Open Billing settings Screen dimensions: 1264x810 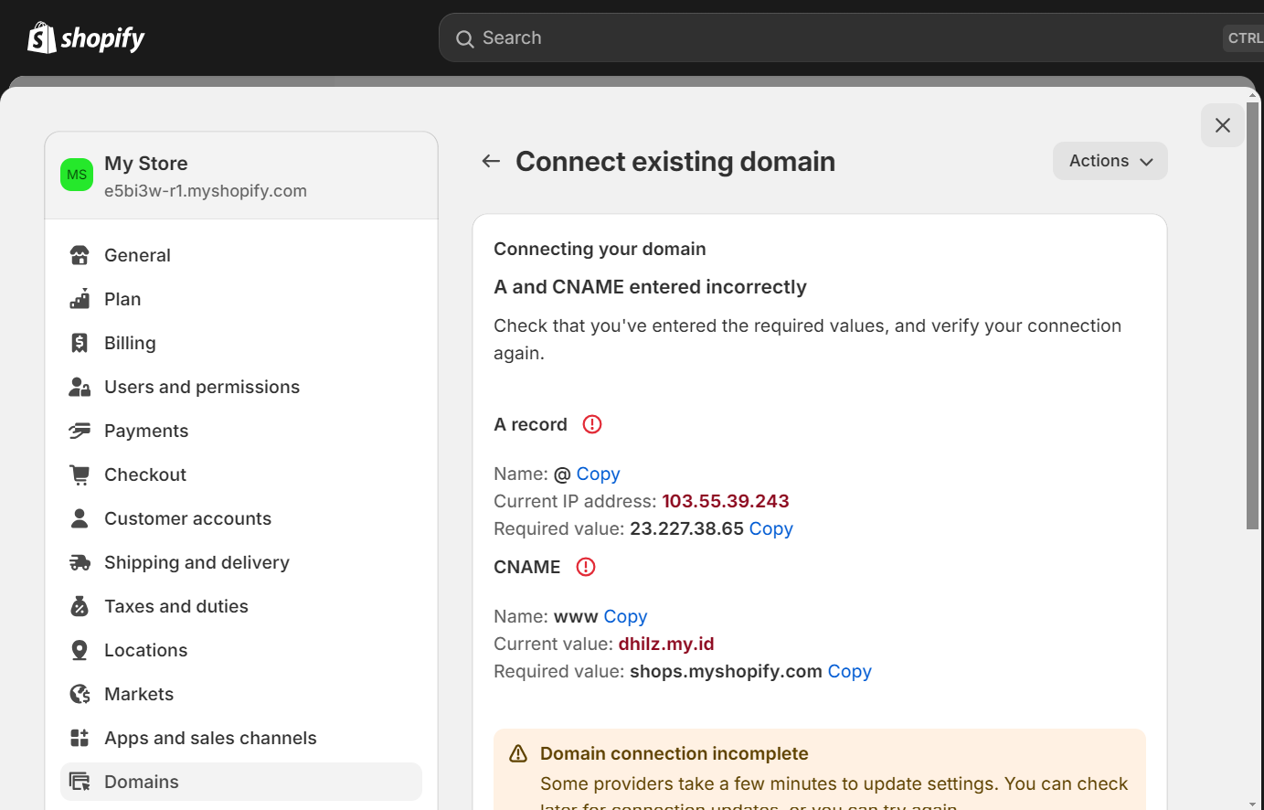[241, 343]
